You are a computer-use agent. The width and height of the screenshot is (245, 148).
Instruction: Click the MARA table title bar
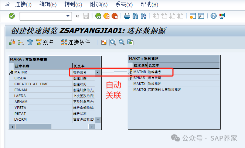pyautogui.click(x=55, y=59)
